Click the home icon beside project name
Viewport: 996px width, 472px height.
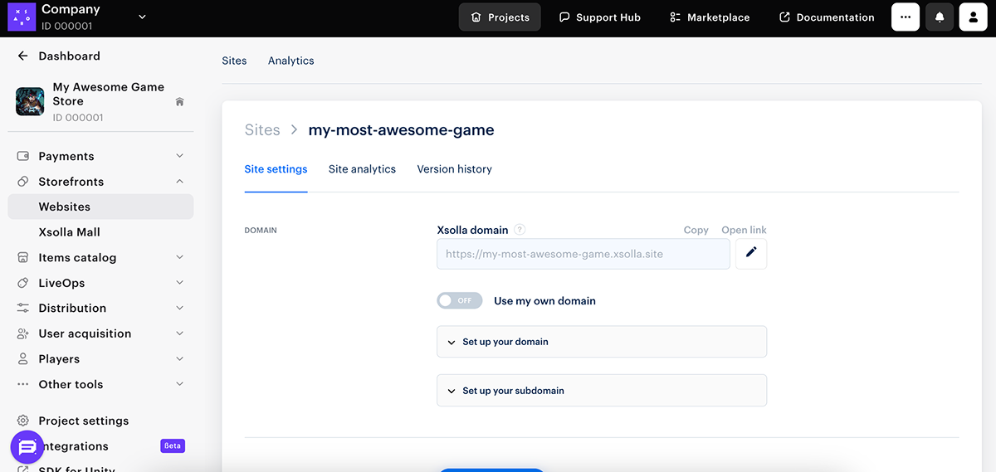click(x=179, y=102)
